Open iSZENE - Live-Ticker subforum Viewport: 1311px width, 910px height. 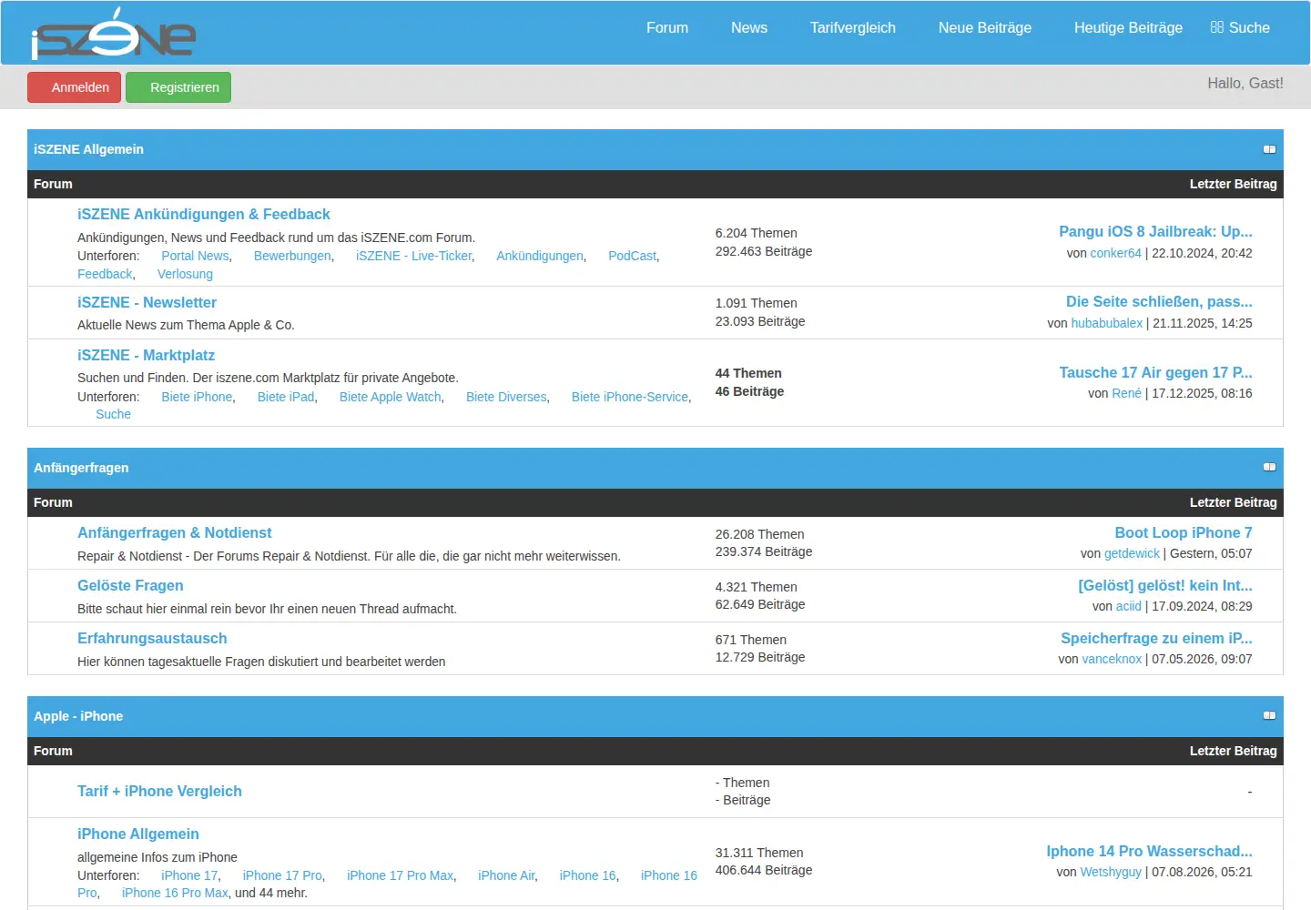click(414, 256)
